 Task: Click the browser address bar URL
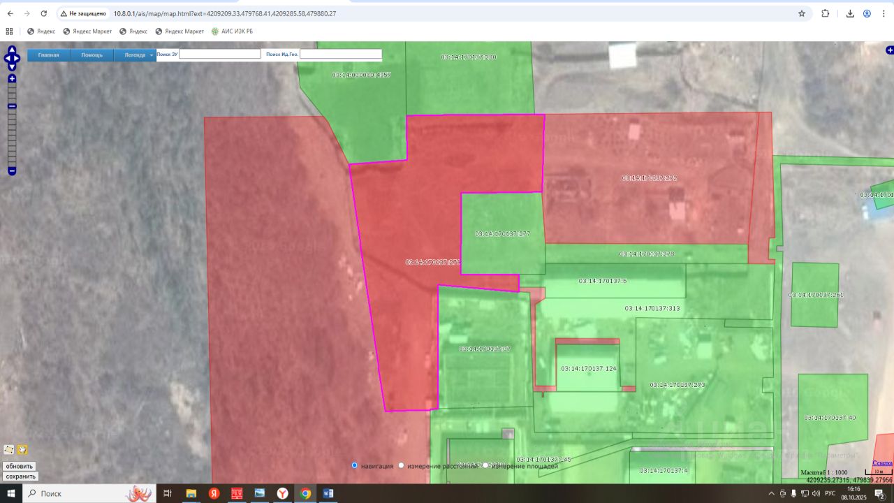[x=225, y=13]
